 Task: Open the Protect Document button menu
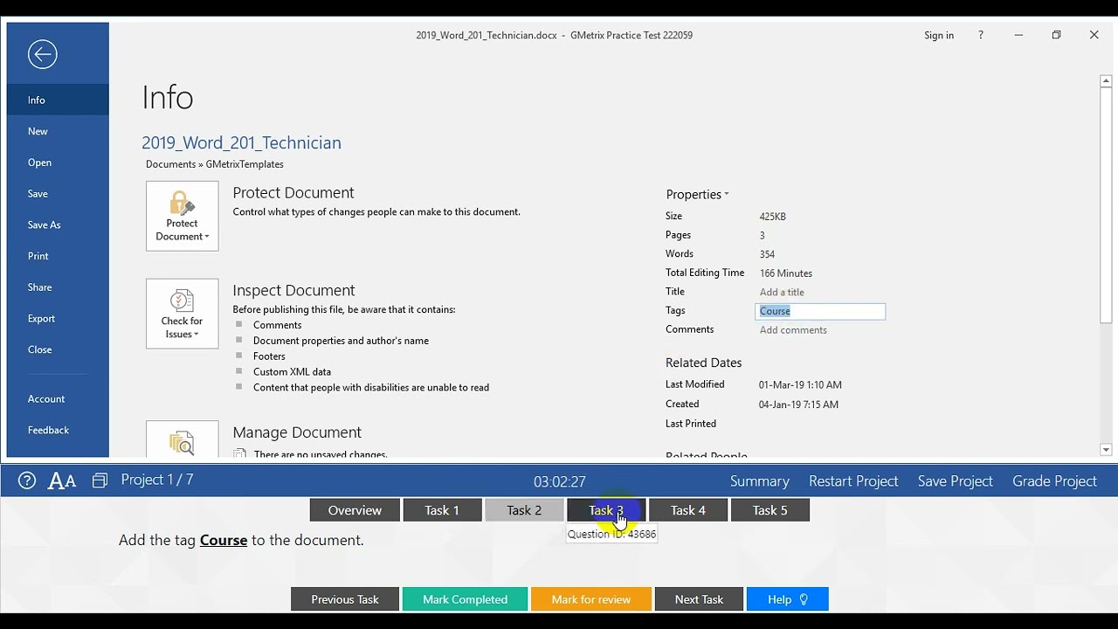tap(183, 216)
